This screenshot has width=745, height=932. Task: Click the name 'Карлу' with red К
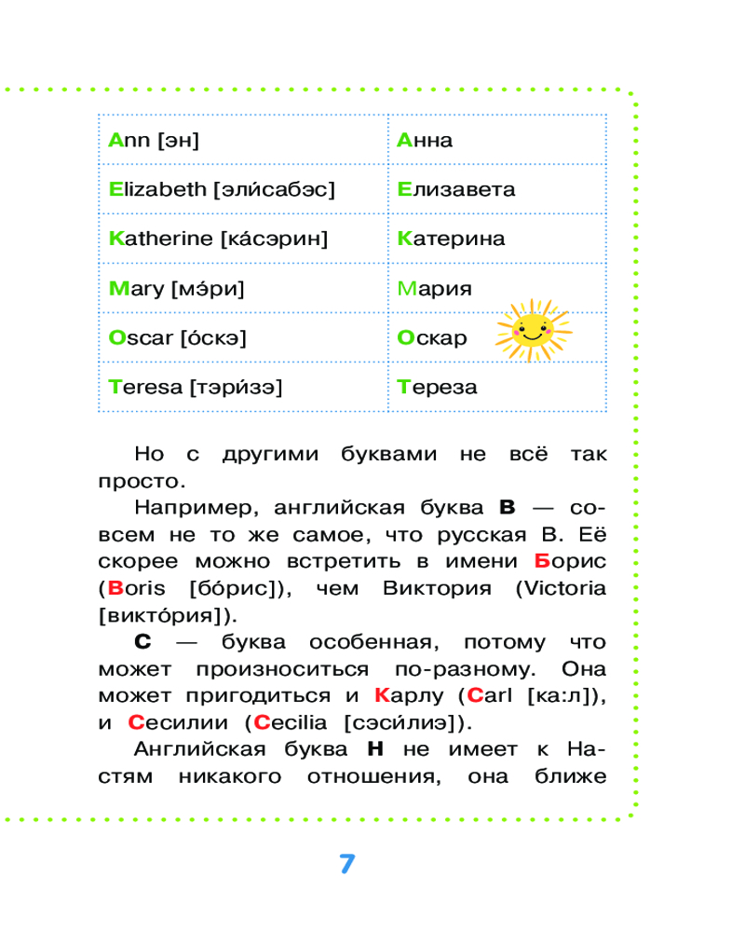coord(413,695)
